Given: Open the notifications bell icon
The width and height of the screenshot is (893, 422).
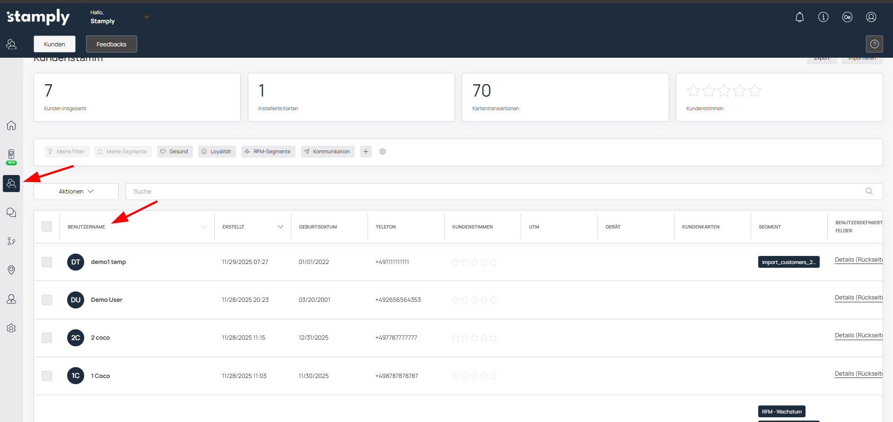Looking at the screenshot, I should tap(799, 18).
